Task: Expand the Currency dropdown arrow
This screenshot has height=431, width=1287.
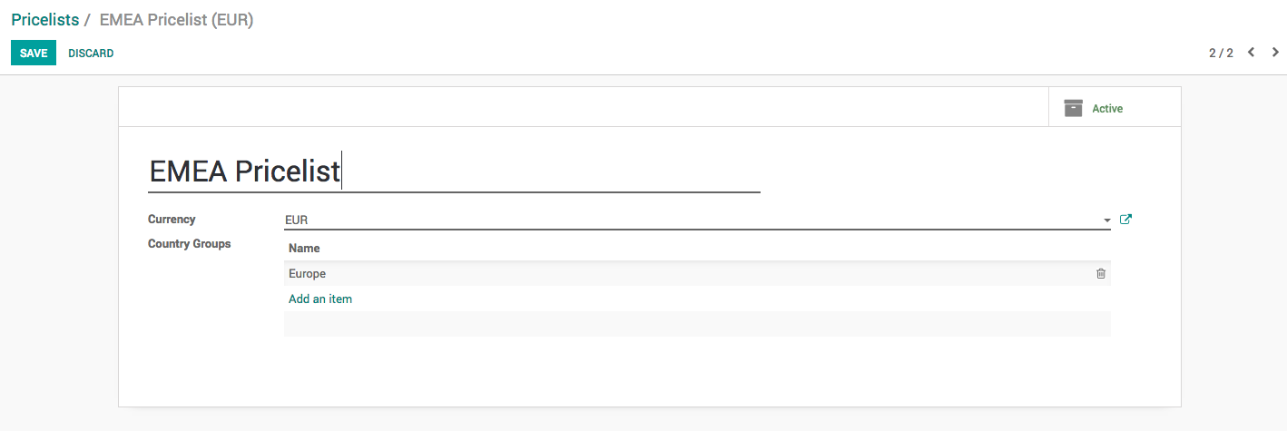Action: click(x=1106, y=220)
